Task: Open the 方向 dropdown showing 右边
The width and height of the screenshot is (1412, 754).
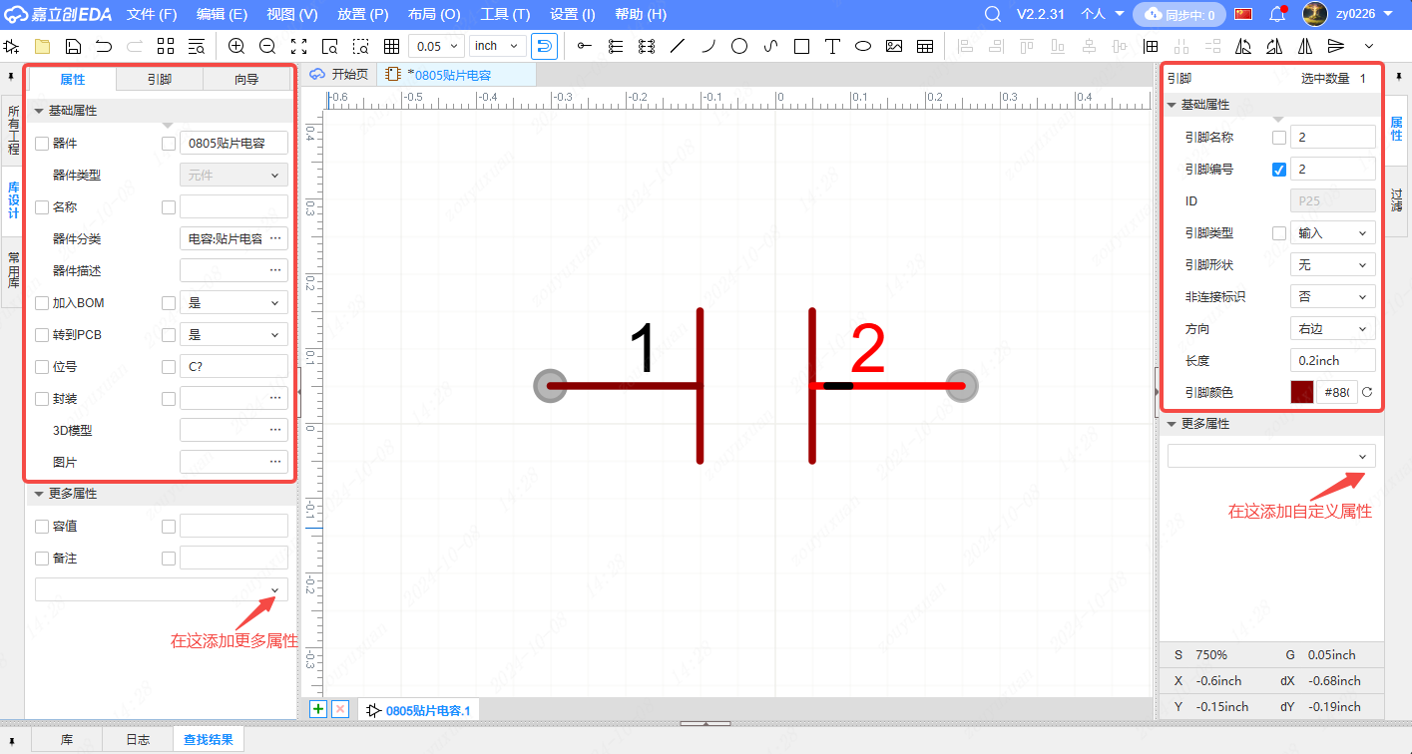Action: pyautogui.click(x=1332, y=329)
